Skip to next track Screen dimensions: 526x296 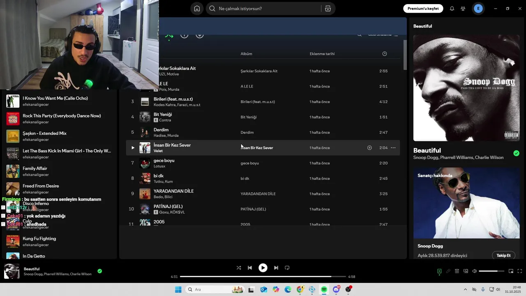276,268
